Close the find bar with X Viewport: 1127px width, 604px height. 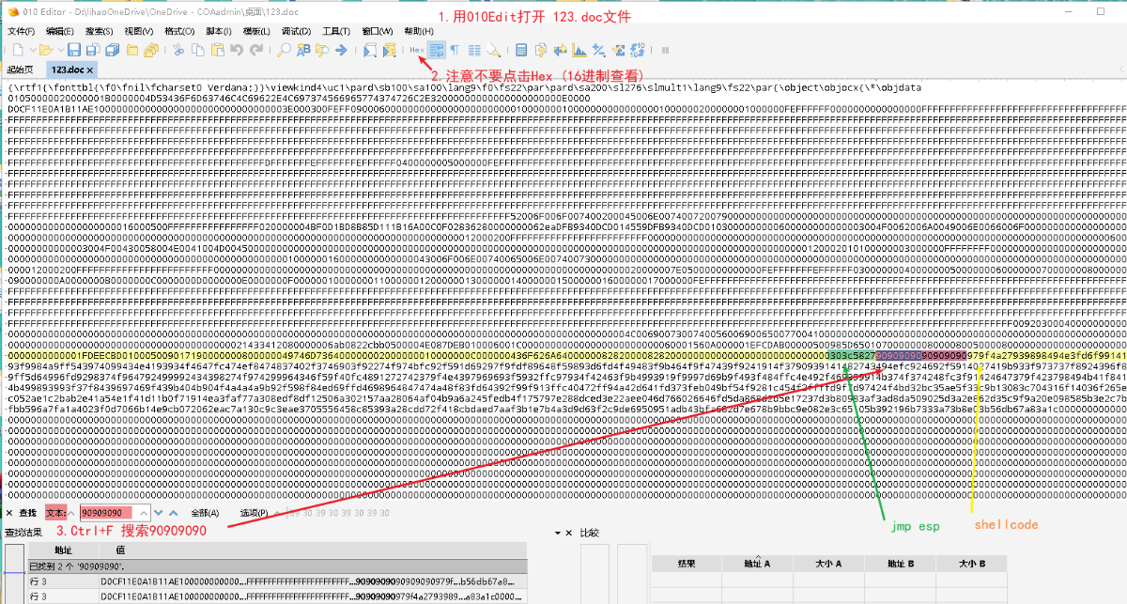click(x=9, y=513)
